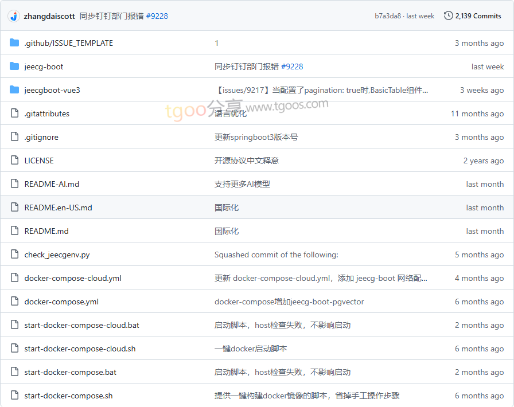Click the commits history clock icon

click(x=448, y=15)
